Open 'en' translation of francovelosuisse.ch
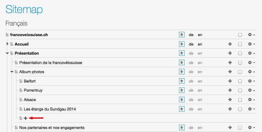This screenshot has height=132, width=262. pyautogui.click(x=200, y=35)
